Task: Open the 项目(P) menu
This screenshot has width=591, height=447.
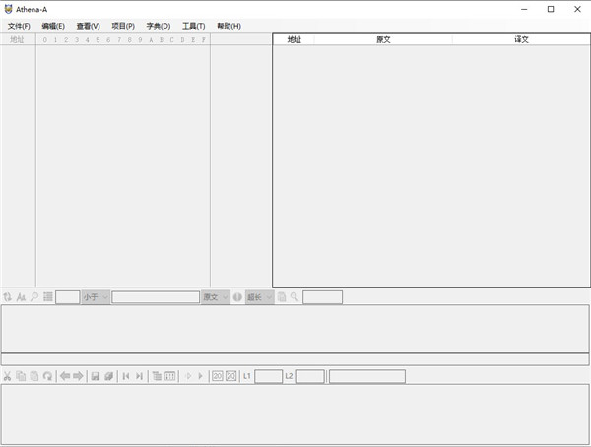Action: tap(123, 26)
